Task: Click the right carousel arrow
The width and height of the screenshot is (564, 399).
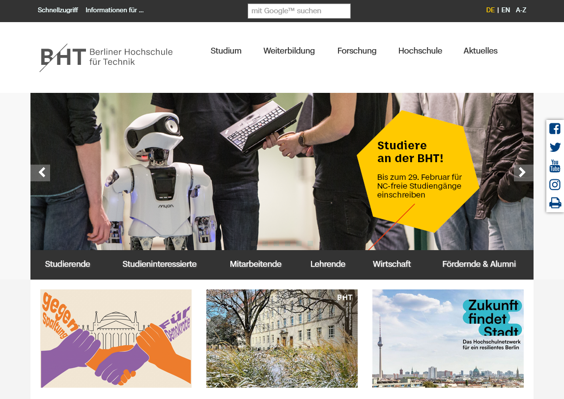Action: pyautogui.click(x=523, y=173)
